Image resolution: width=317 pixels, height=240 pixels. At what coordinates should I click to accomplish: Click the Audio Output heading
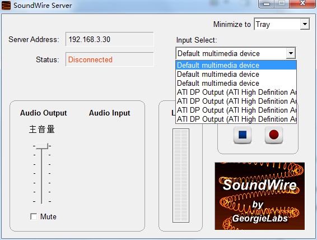click(x=44, y=113)
